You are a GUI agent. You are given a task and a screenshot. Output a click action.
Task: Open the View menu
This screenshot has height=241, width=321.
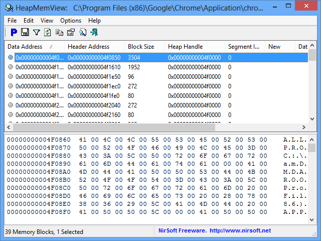pyautogui.click(x=47, y=21)
